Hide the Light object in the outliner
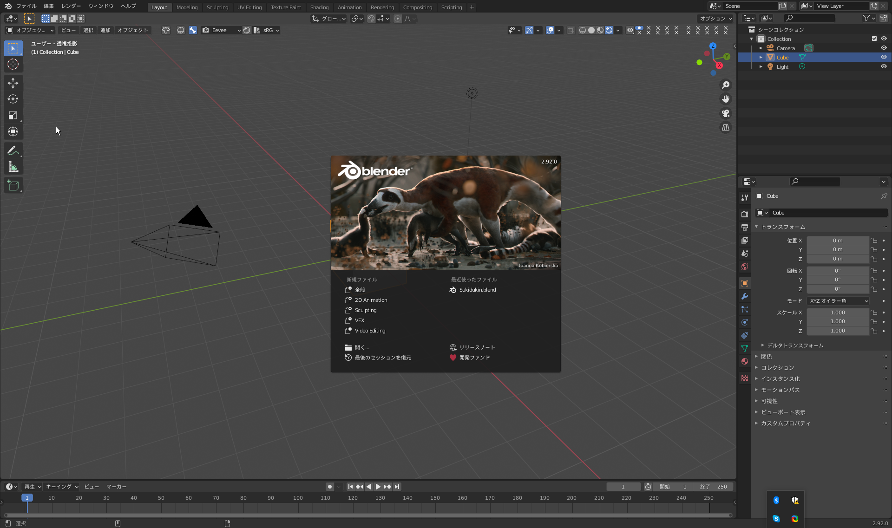 884,66
